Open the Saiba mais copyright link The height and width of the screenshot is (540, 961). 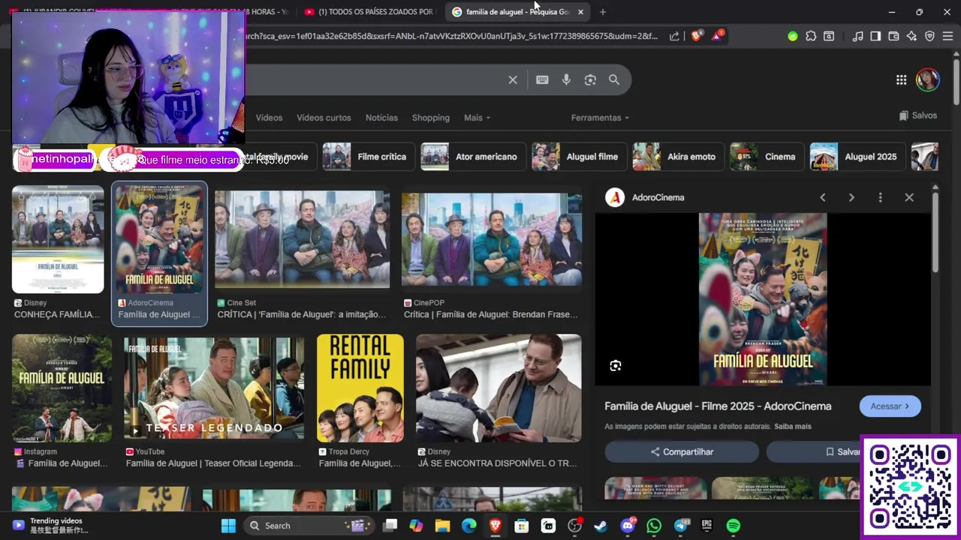pos(793,427)
